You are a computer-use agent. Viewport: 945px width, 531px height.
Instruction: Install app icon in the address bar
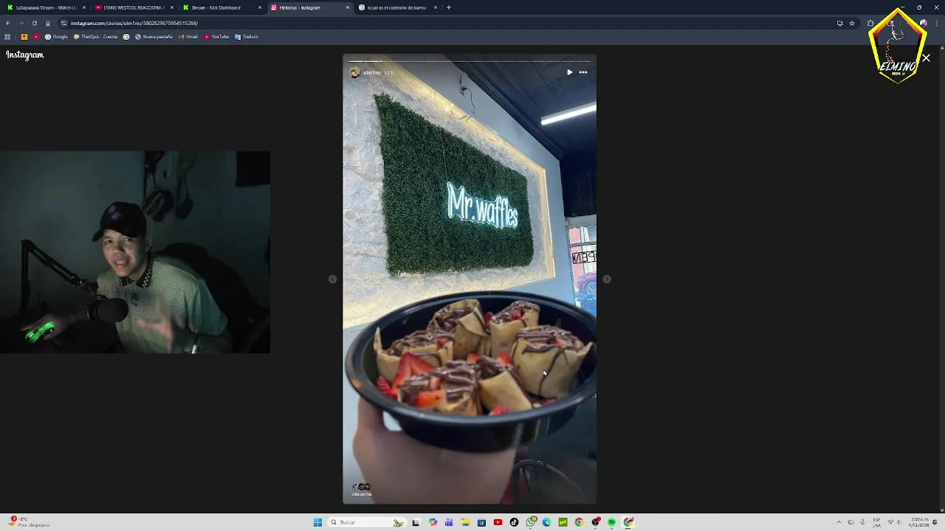coord(839,23)
